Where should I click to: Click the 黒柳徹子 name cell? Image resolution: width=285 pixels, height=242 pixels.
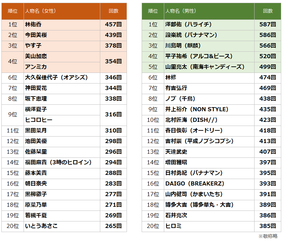[36, 194]
